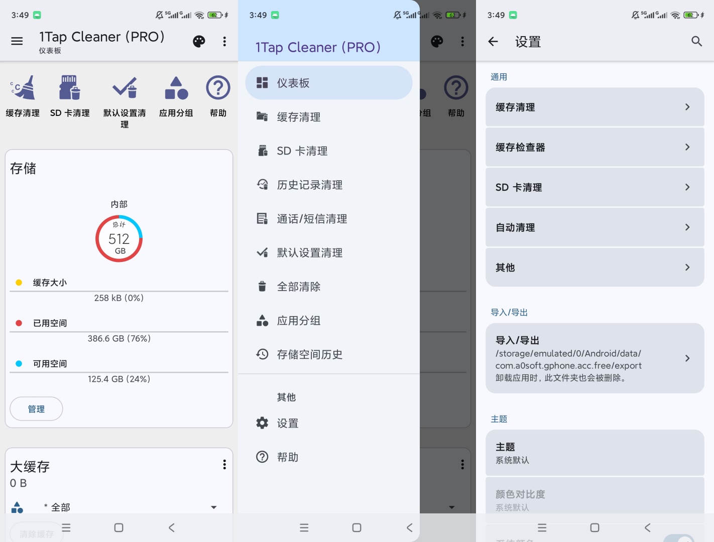Open theme palette icon on dashboard screen
Viewport: 714px width, 542px height.
pos(199,41)
